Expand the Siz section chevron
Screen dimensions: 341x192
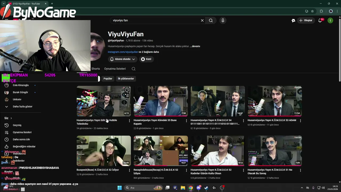pyautogui.click(x=11, y=118)
